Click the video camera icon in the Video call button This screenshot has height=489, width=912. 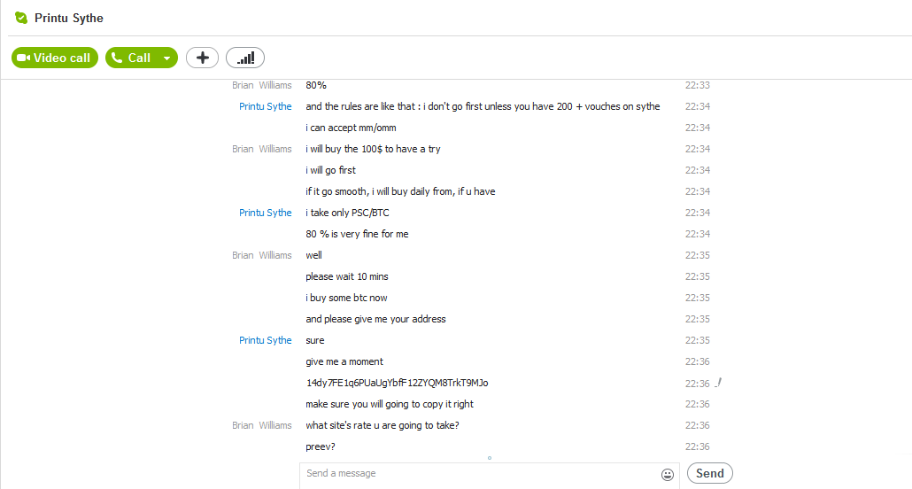(x=23, y=58)
